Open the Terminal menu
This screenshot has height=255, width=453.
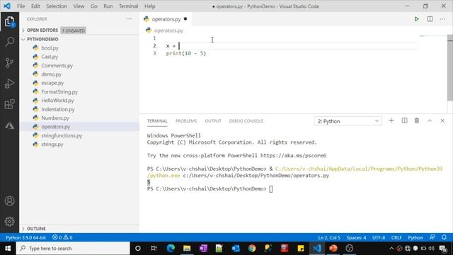coord(129,6)
